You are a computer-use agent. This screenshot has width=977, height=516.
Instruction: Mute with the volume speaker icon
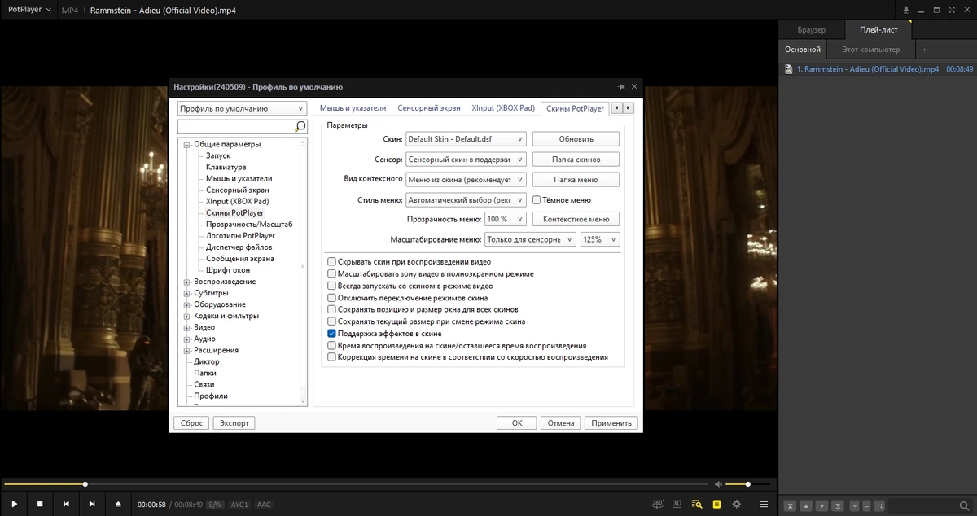pyautogui.click(x=717, y=484)
